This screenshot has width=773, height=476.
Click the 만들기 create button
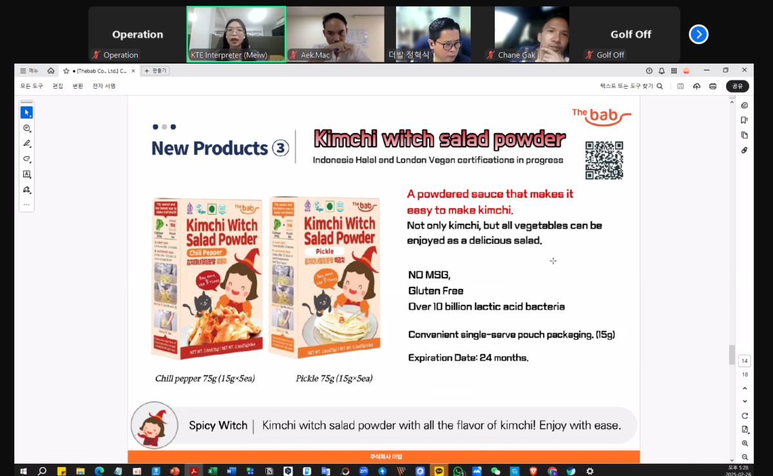[155, 71]
